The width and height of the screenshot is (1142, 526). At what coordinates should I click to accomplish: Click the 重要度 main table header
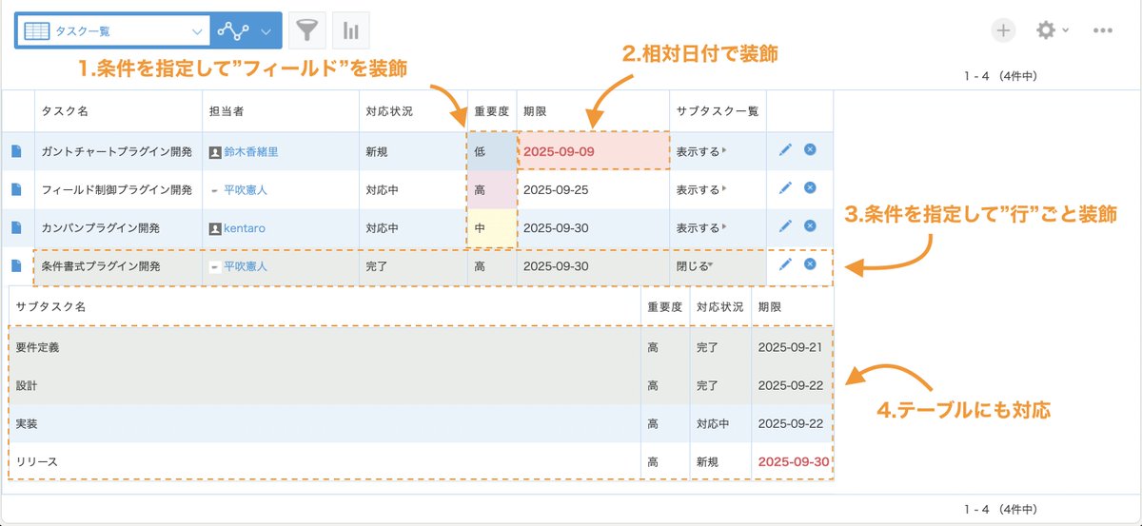[x=491, y=111]
